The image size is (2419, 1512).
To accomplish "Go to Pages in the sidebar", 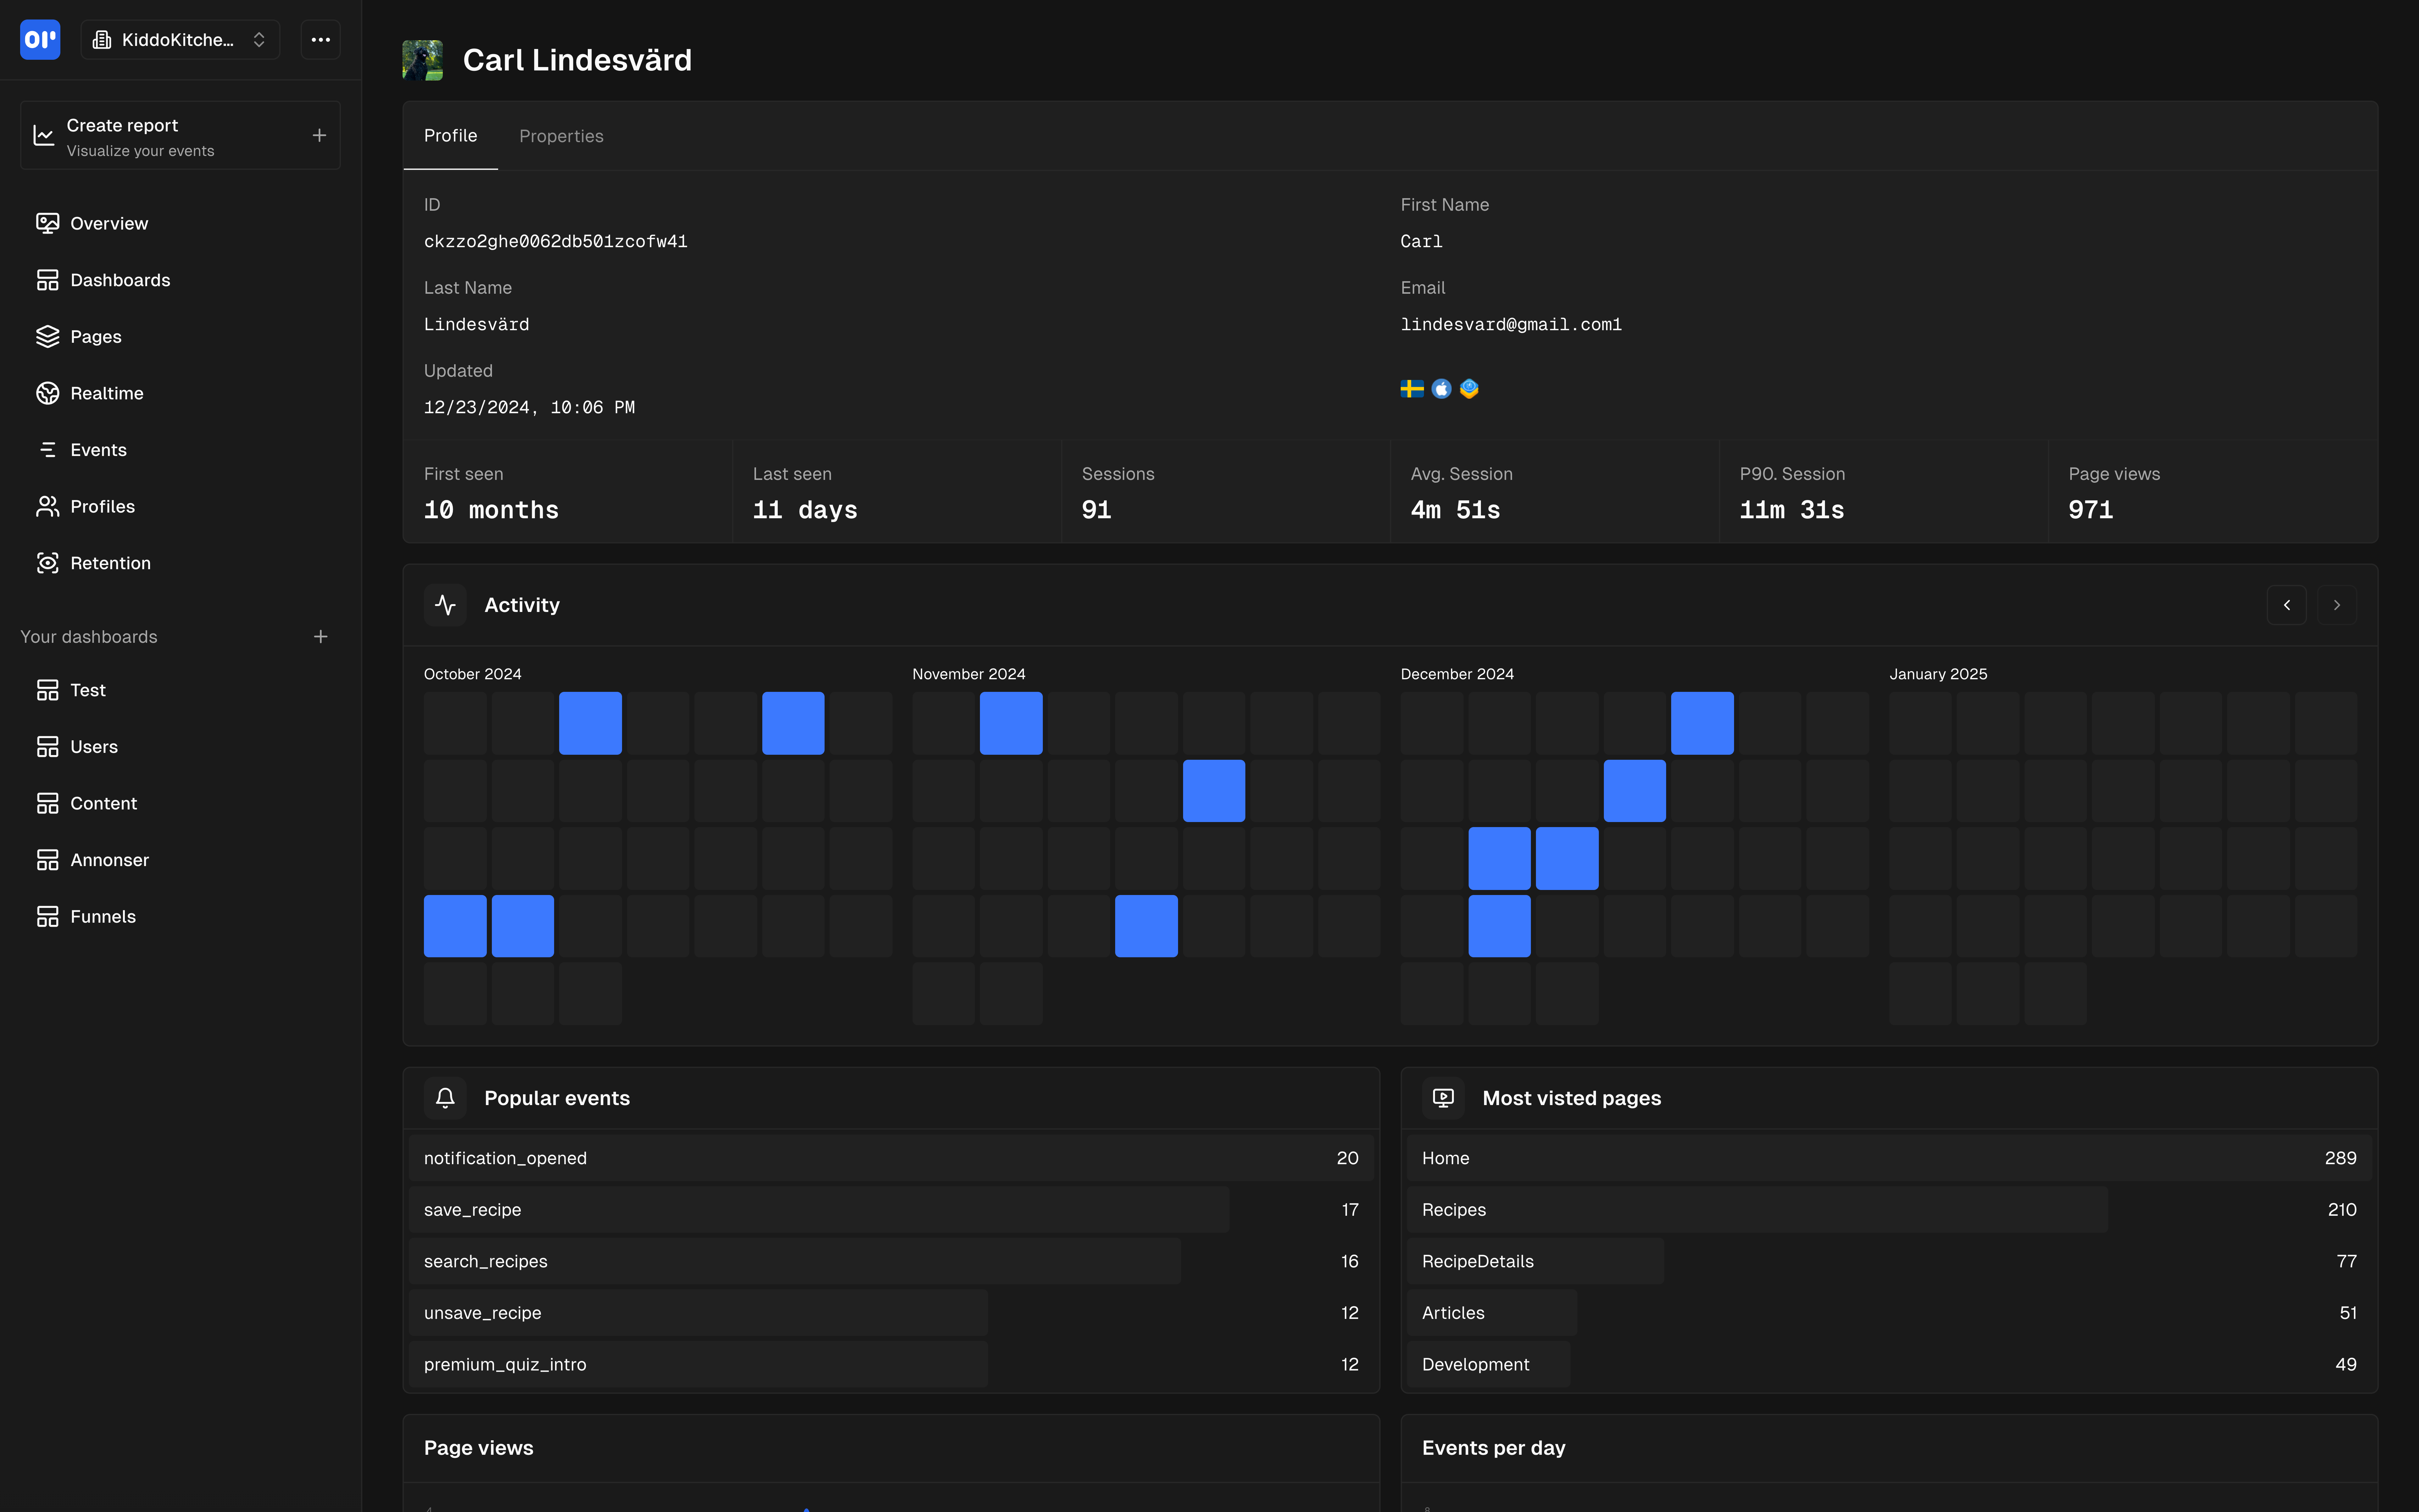I will [x=180, y=337].
